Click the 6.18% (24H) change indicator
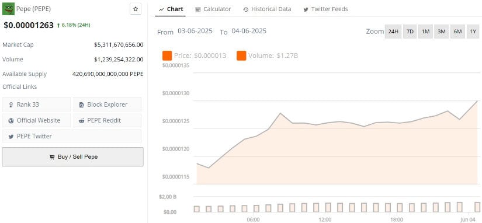Viewport: 482px width, 223px height. point(74,25)
